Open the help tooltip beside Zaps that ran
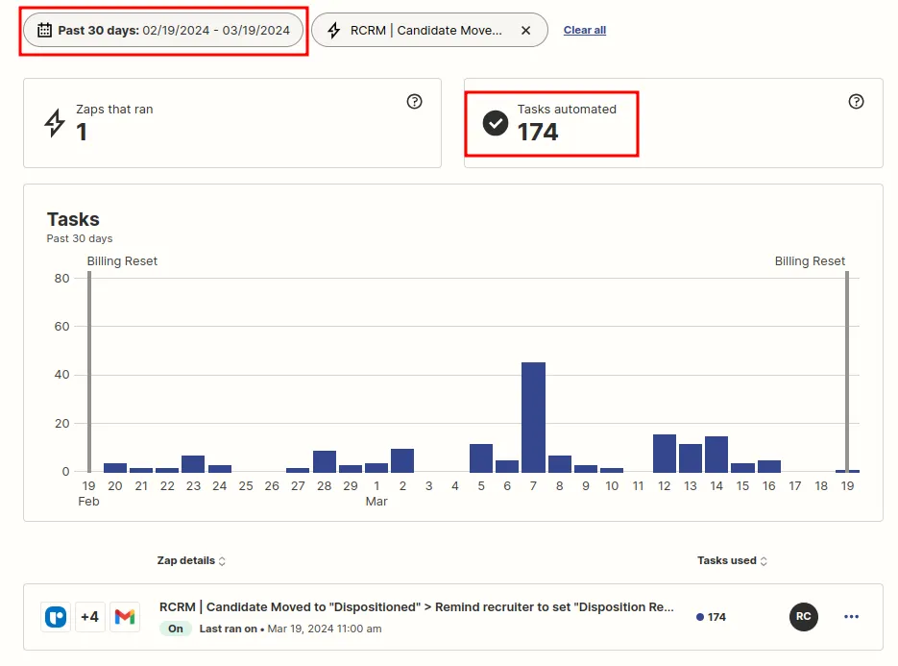 click(x=415, y=101)
